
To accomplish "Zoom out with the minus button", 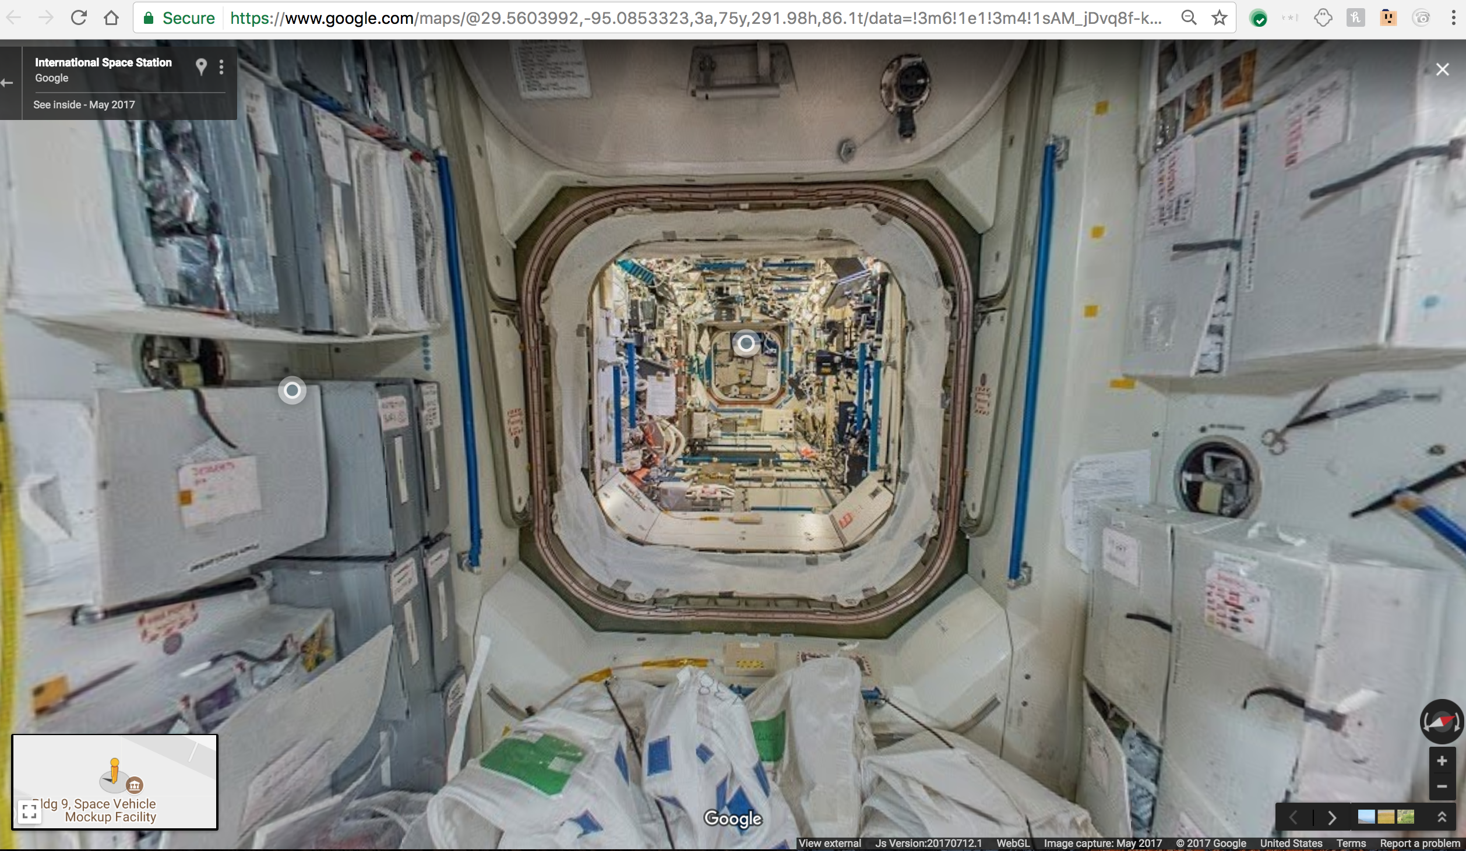I will coord(1442,786).
